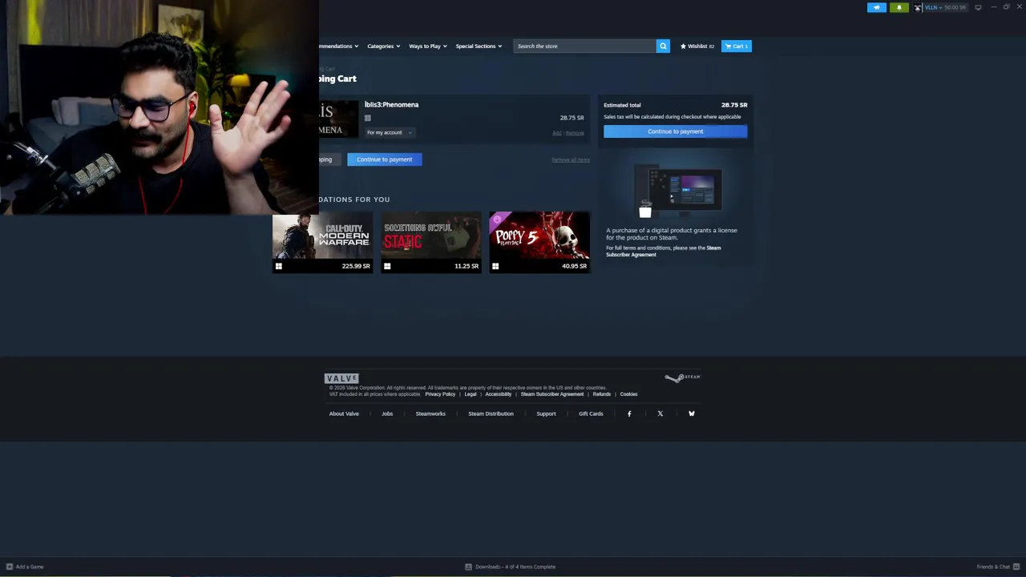Open Accessibility footer link
Screen dimensions: 1026x577
click(498, 394)
